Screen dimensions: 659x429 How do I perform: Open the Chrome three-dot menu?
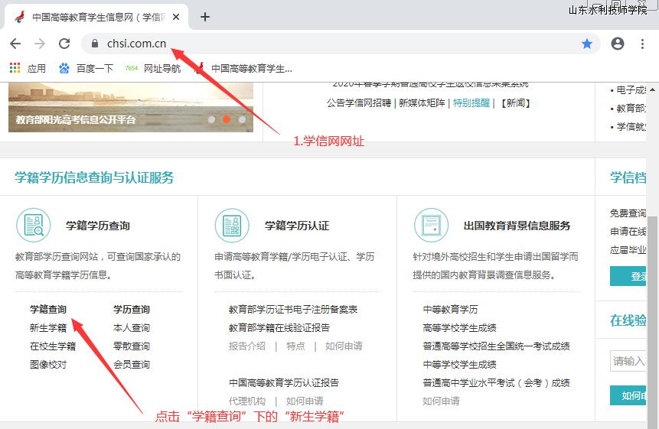[642, 44]
